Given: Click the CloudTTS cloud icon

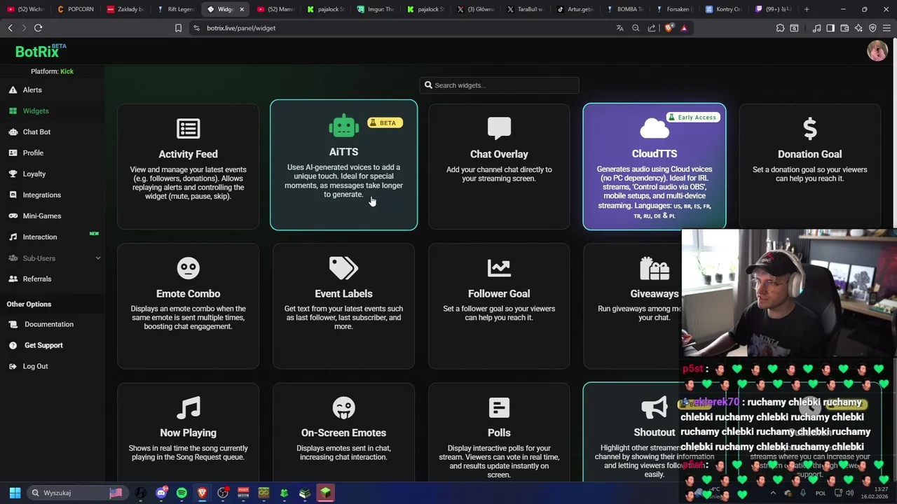Looking at the screenshot, I should [655, 128].
